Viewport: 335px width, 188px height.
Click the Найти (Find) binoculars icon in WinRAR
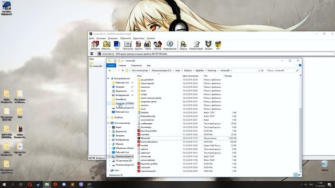point(148,45)
